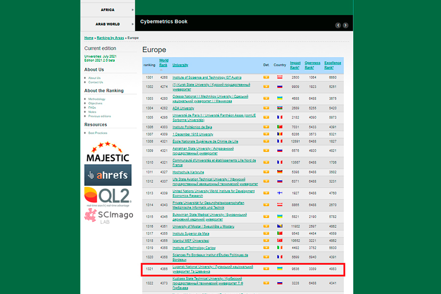Image resolution: width=441 pixels, height=294 pixels.
Task: Open details icon for Hochschule Karlsruhe row
Action: 266,172
